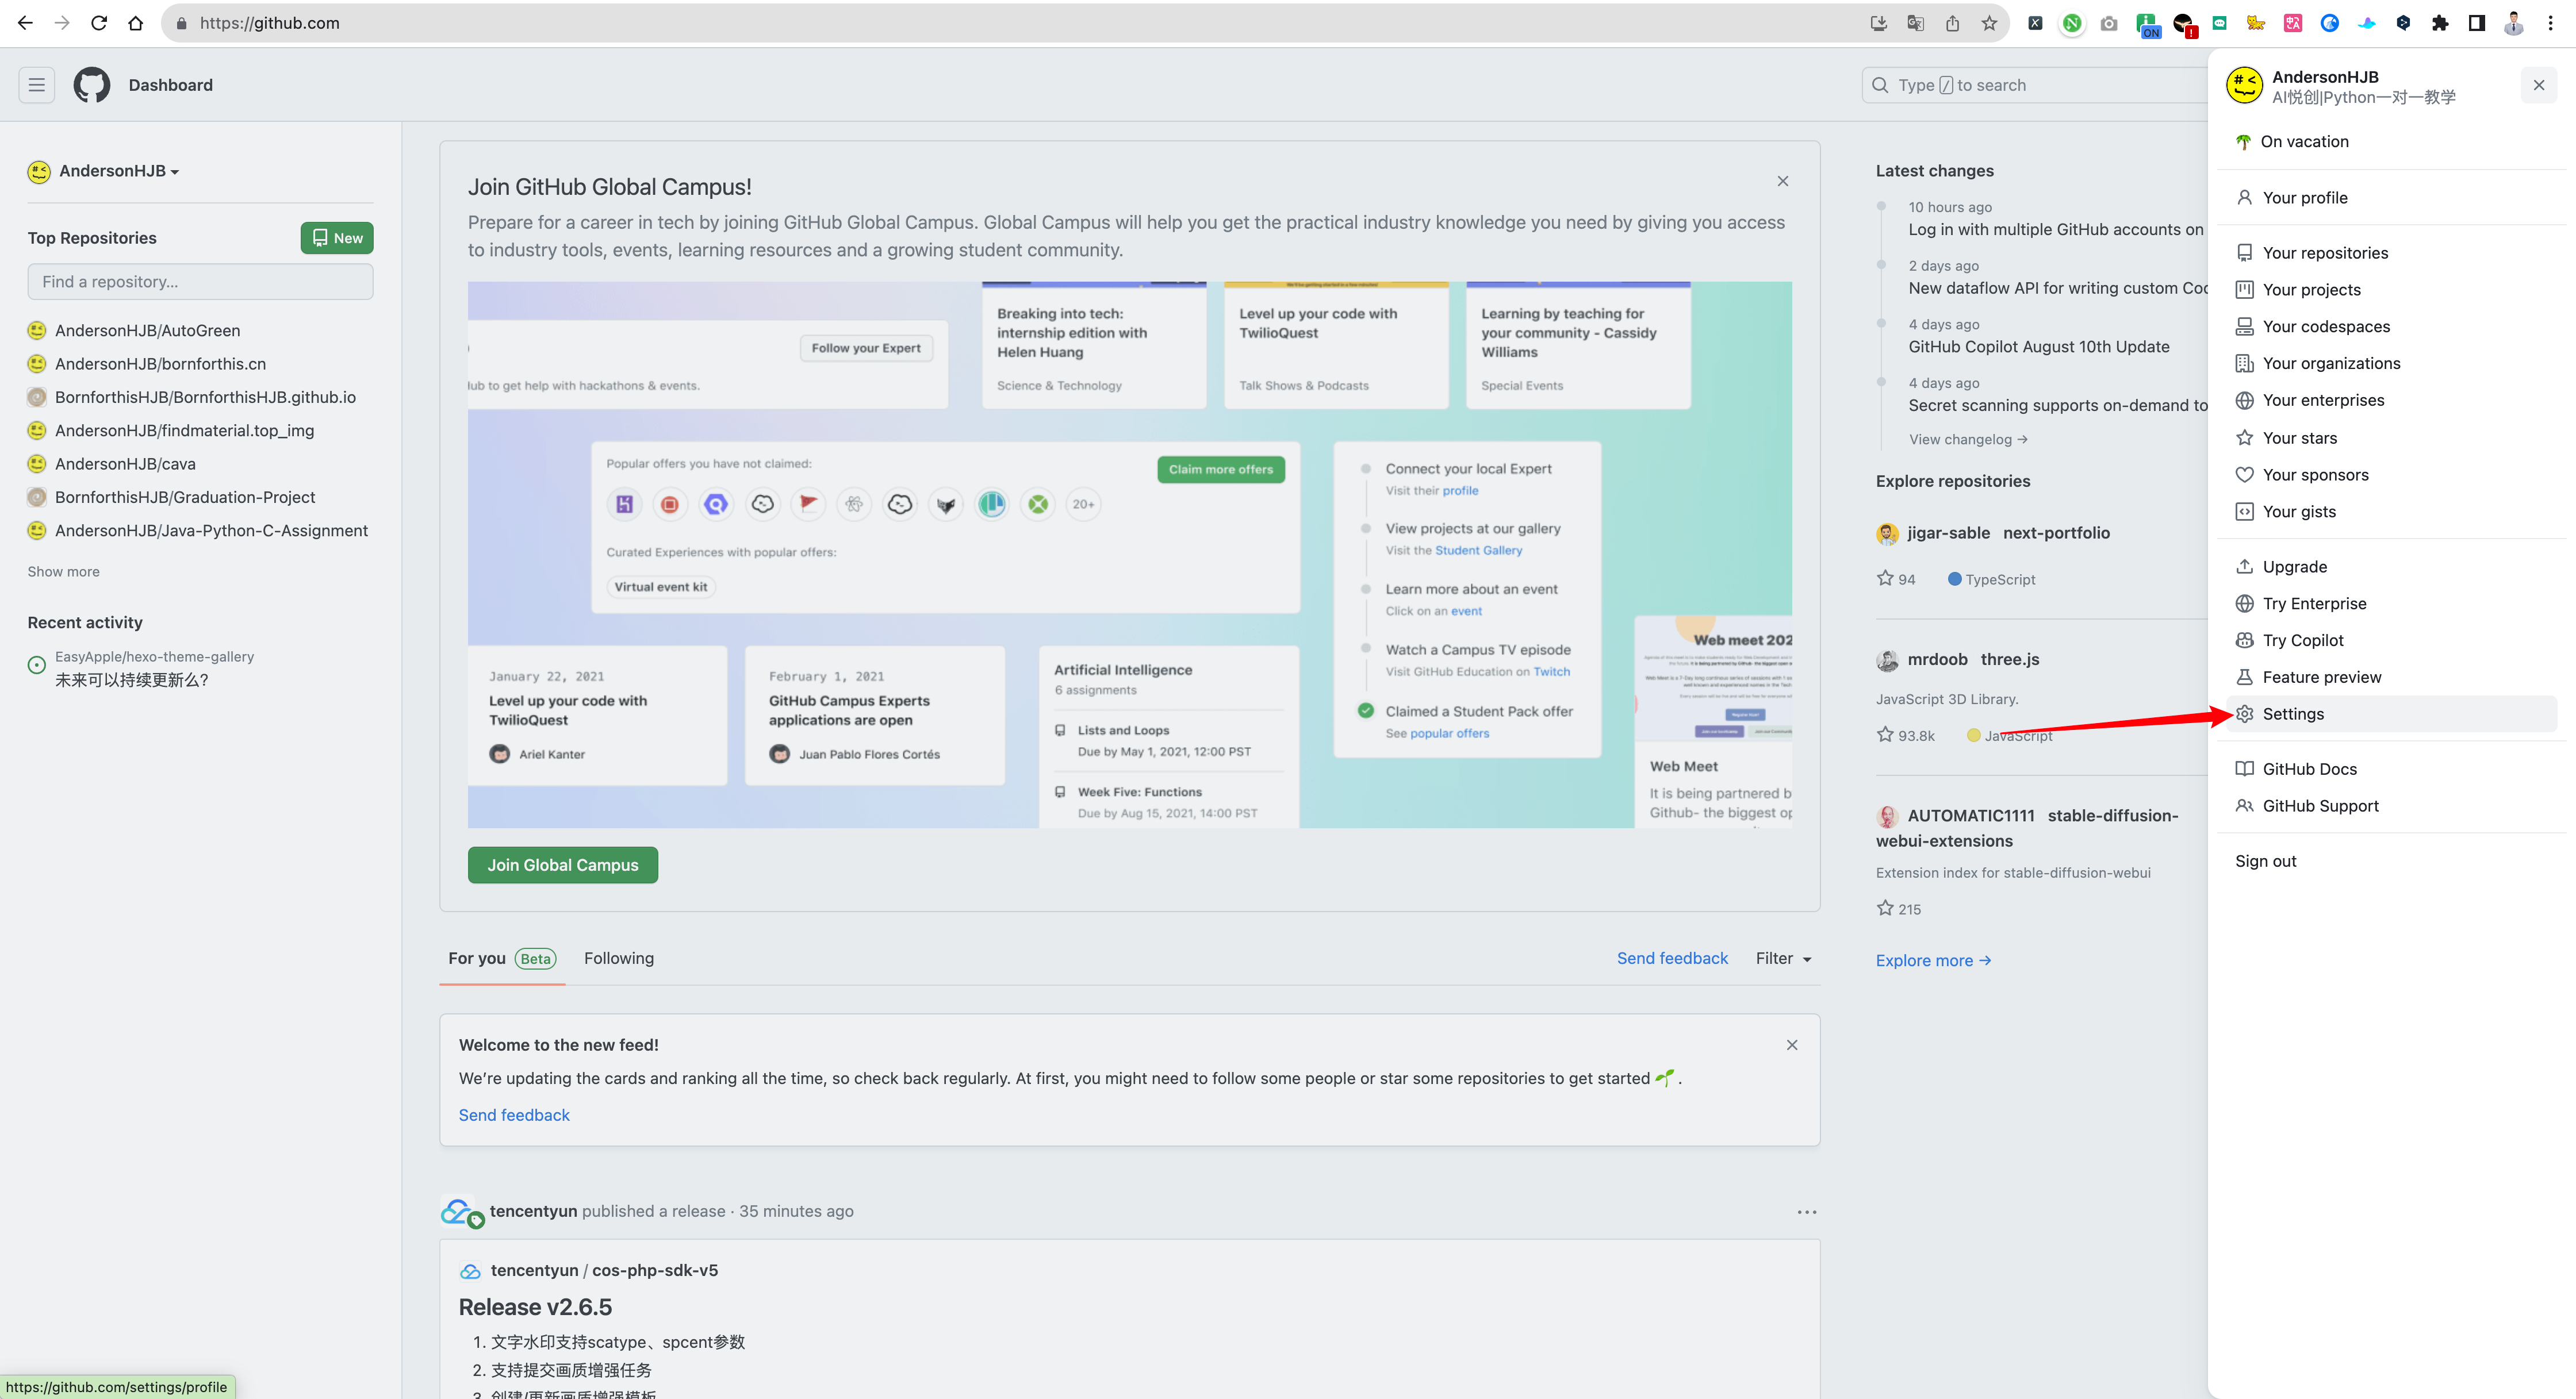The width and height of the screenshot is (2576, 1399).
Task: Select Try Copilot
Action: [2392, 640]
